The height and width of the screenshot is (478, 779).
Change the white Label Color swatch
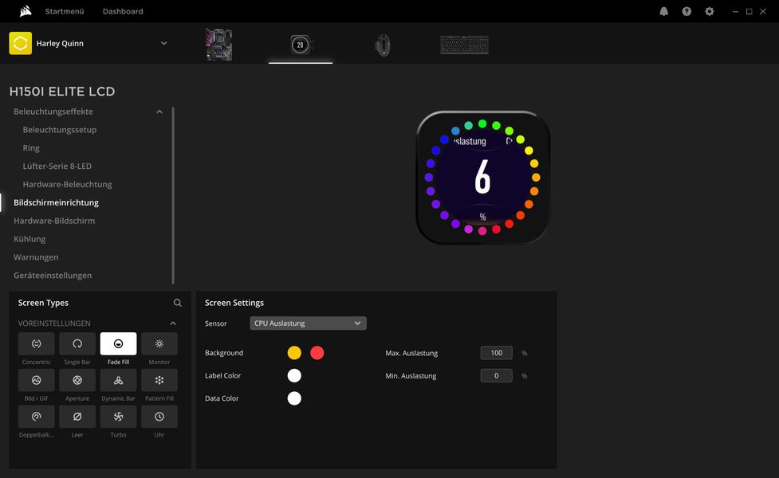294,376
